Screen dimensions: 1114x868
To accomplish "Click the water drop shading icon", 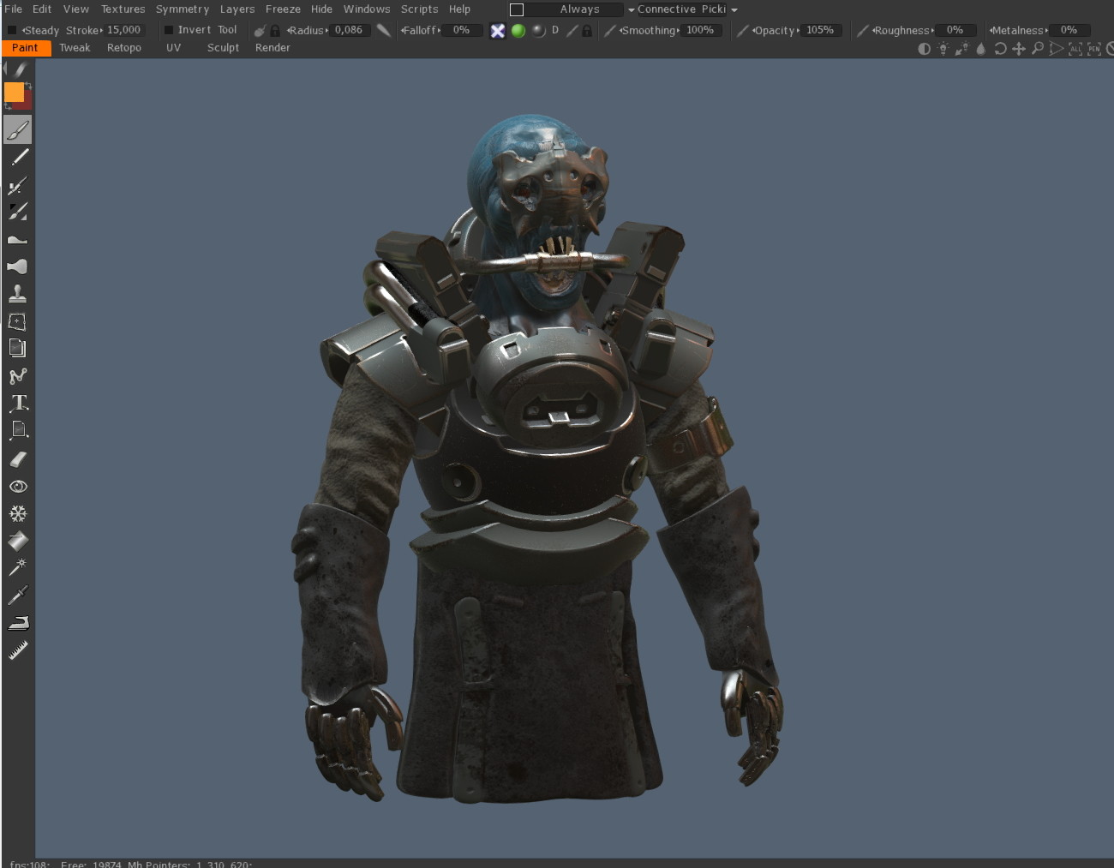I will [981, 49].
